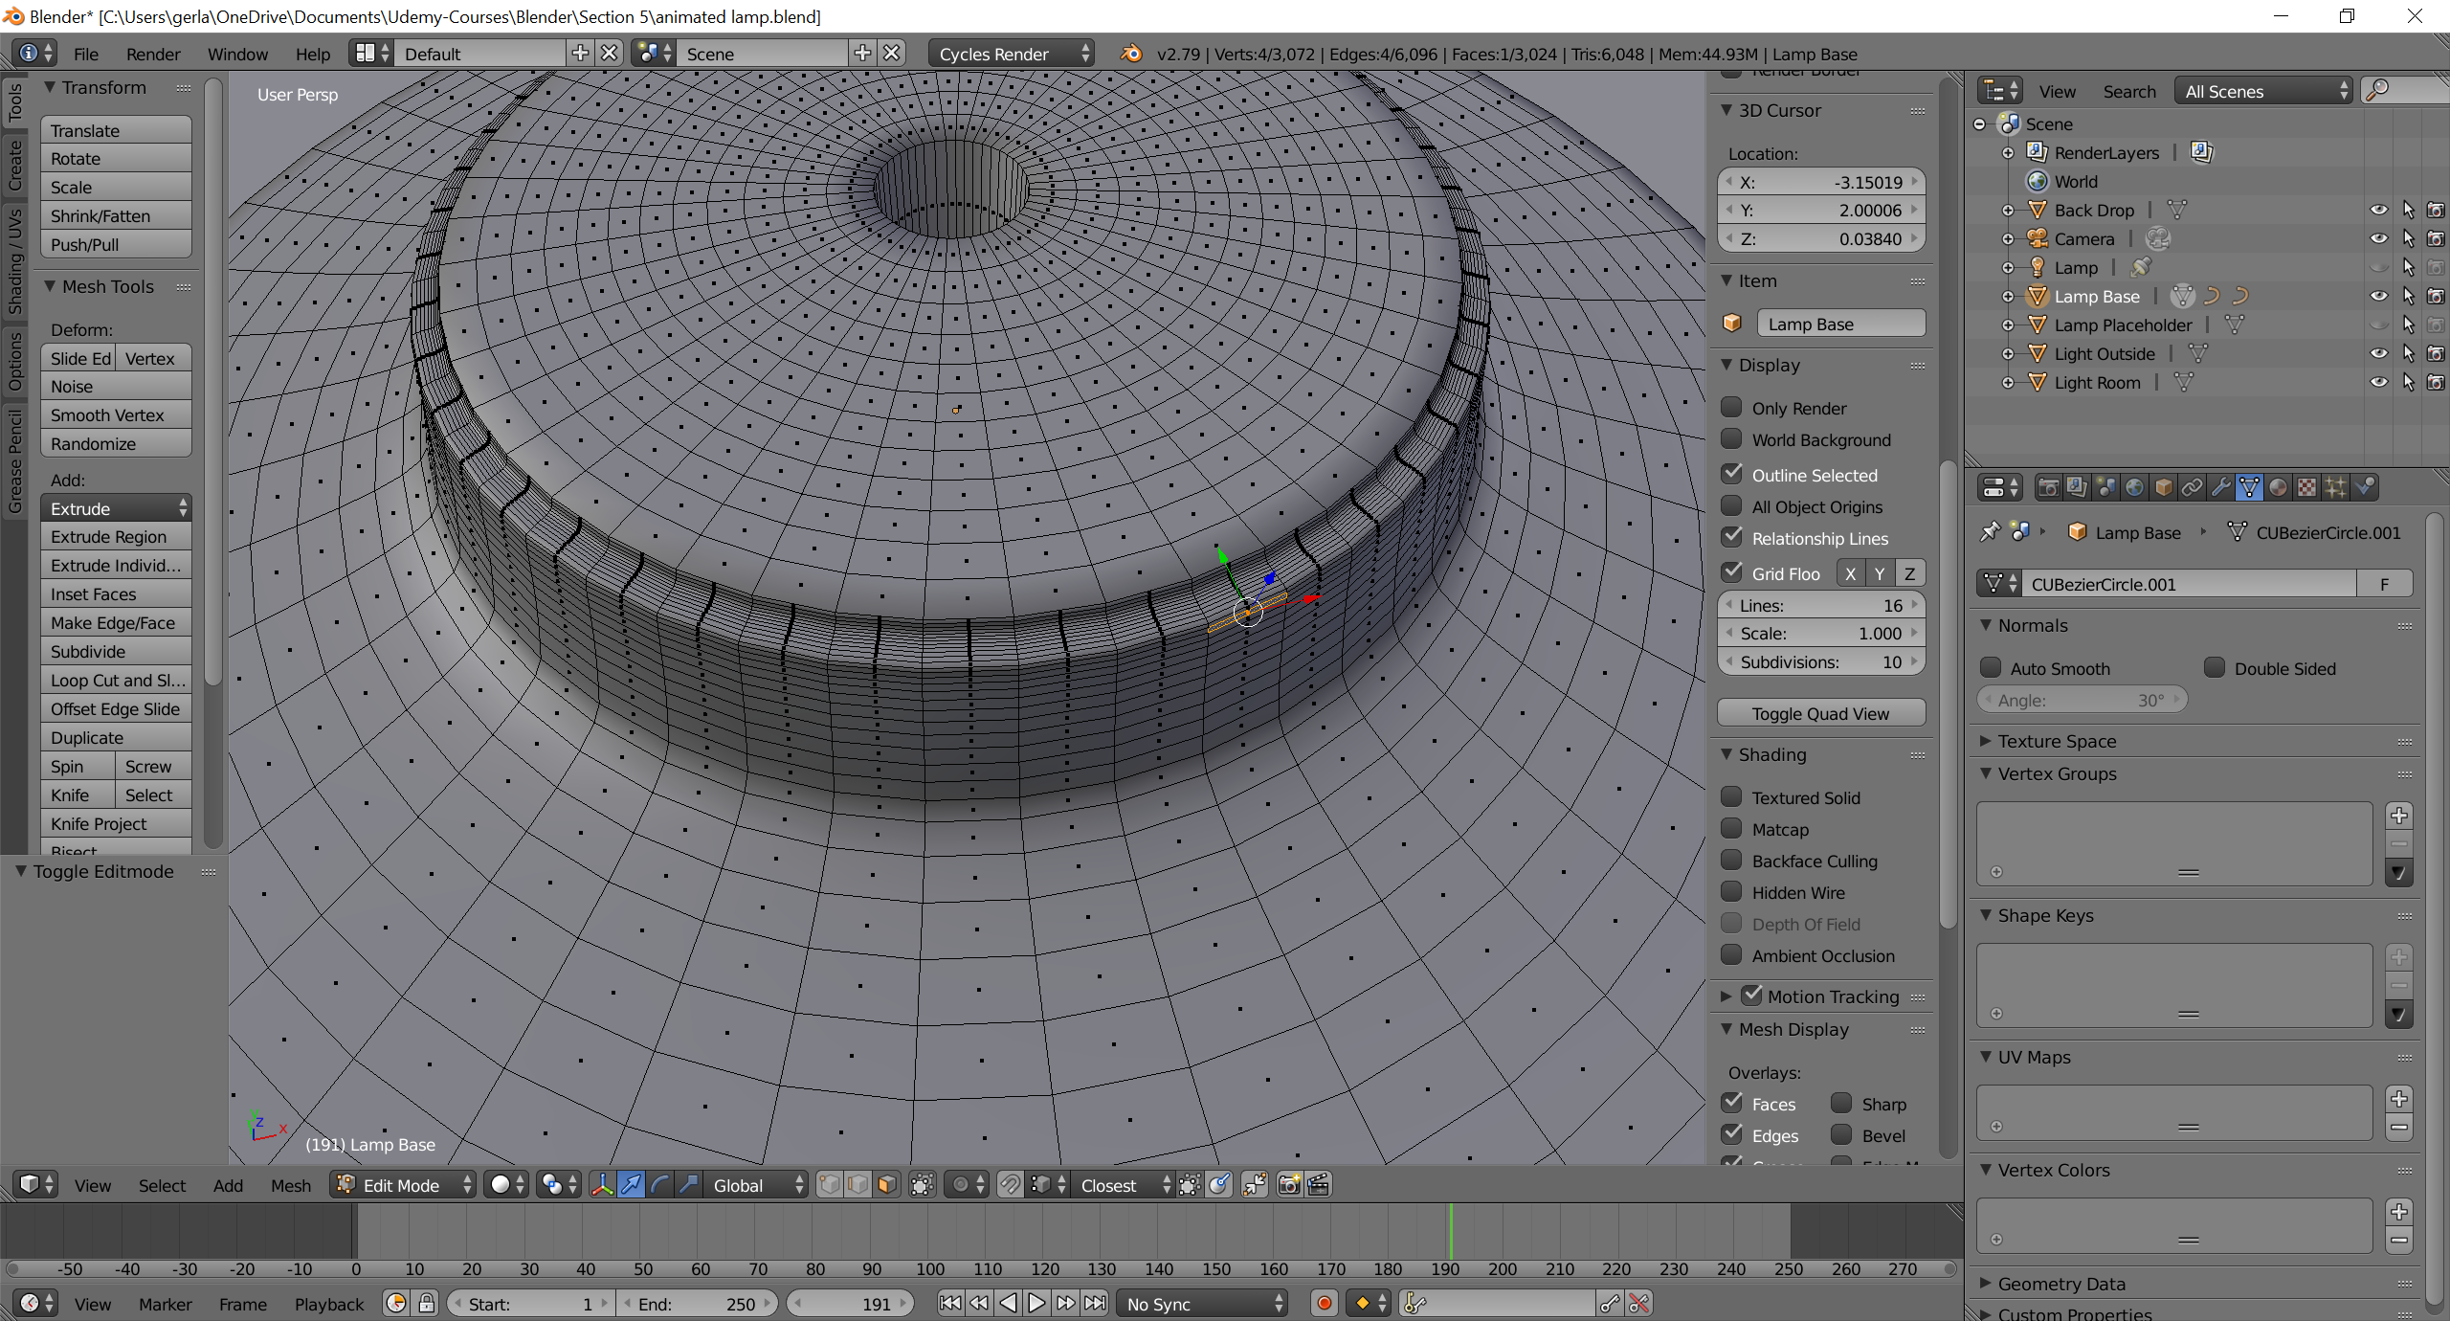Open the Global orientation dropdown
Image resolution: width=2450 pixels, height=1321 pixels.
(756, 1185)
